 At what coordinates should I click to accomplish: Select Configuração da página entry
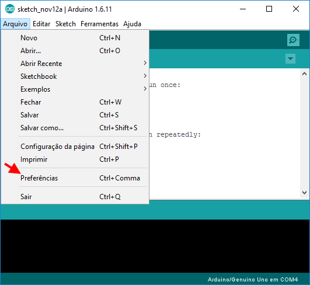75,147
